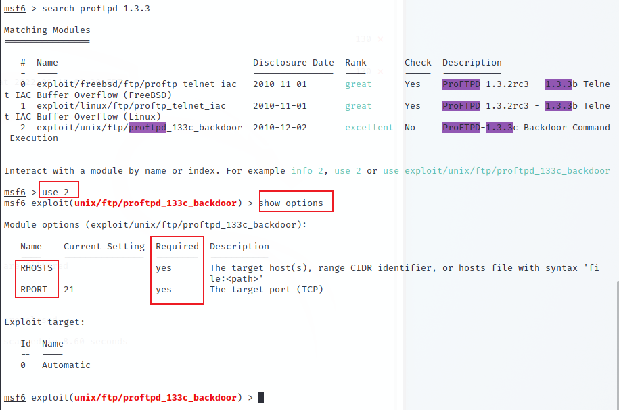Click the 'Check' column header
Viewport: 619px width, 410px height.
click(x=417, y=63)
